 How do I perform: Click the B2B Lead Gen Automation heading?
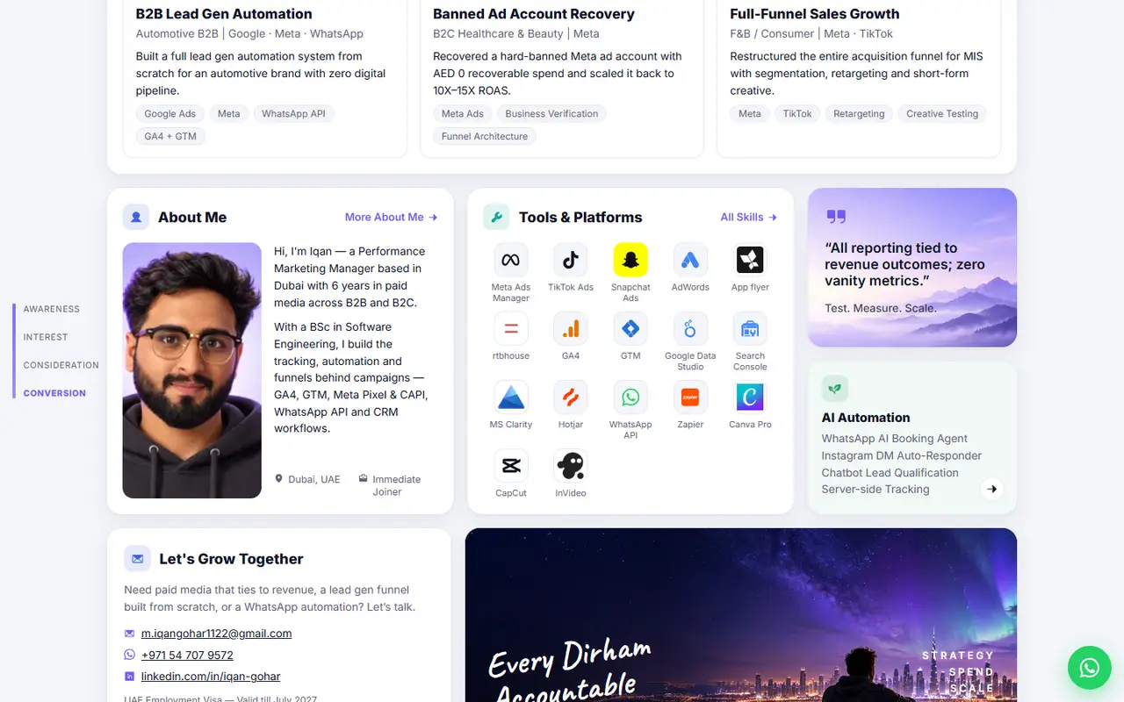(x=224, y=14)
